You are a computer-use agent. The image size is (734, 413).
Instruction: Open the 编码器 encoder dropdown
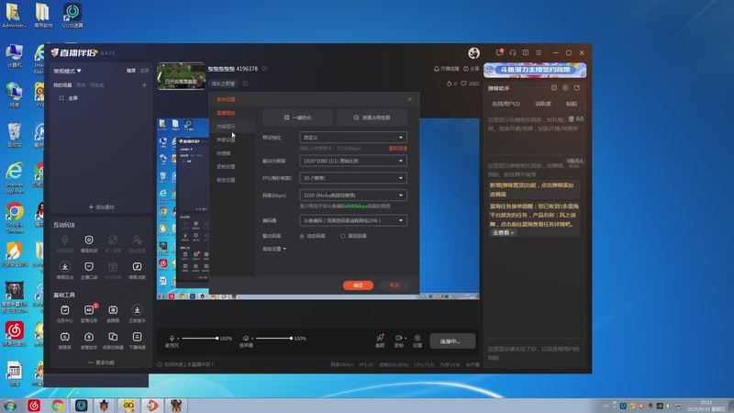click(x=353, y=220)
